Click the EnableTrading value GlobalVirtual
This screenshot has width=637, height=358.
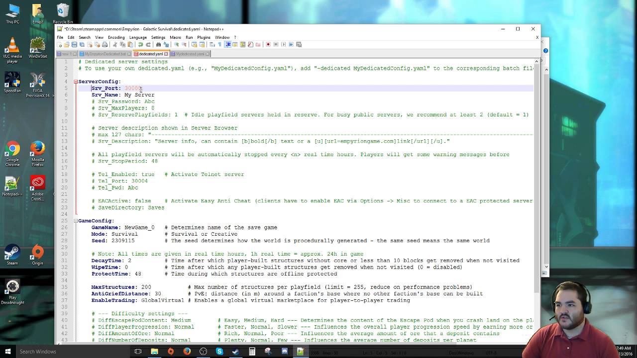click(163, 300)
